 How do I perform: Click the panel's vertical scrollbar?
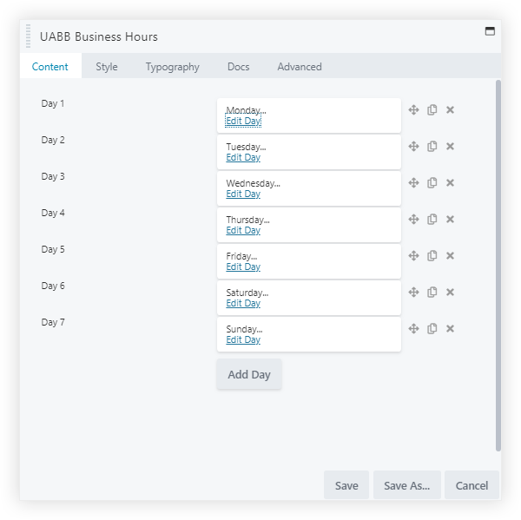pos(498,260)
